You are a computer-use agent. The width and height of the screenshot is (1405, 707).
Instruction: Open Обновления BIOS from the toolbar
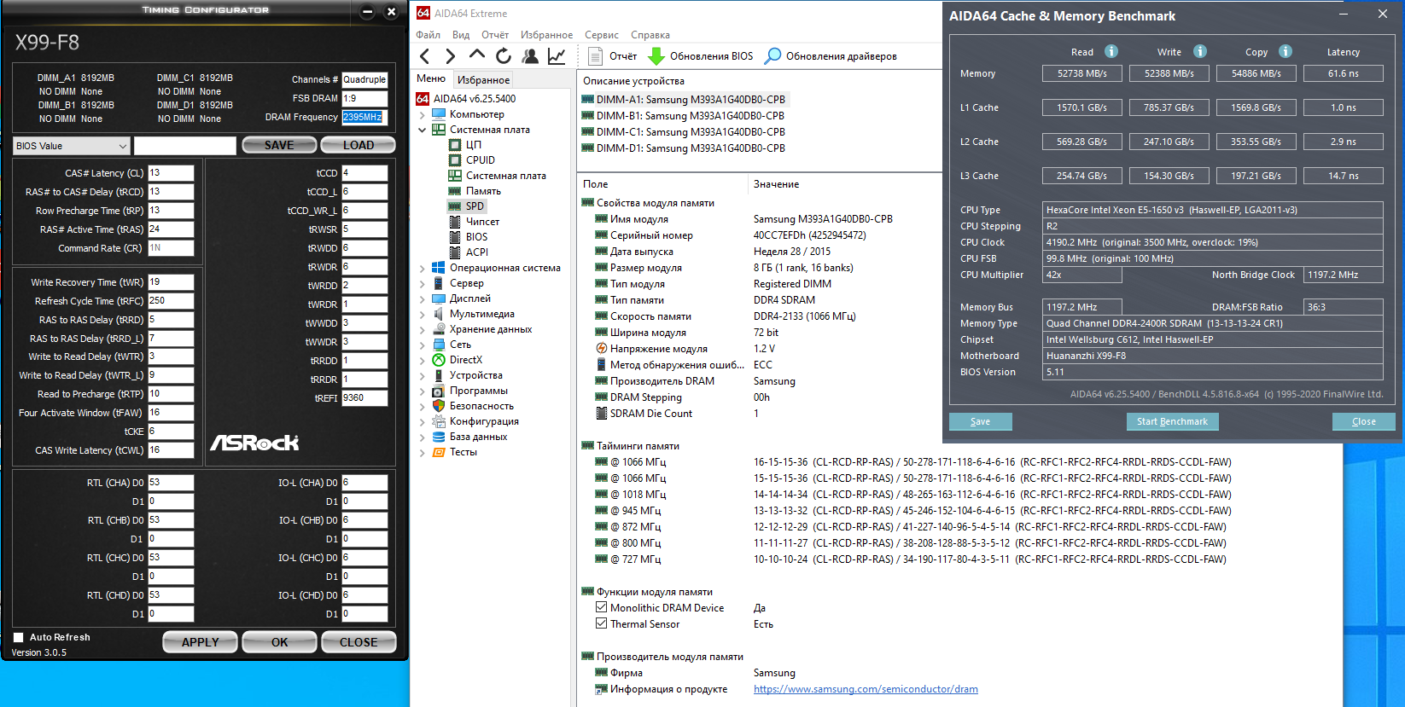tap(701, 56)
